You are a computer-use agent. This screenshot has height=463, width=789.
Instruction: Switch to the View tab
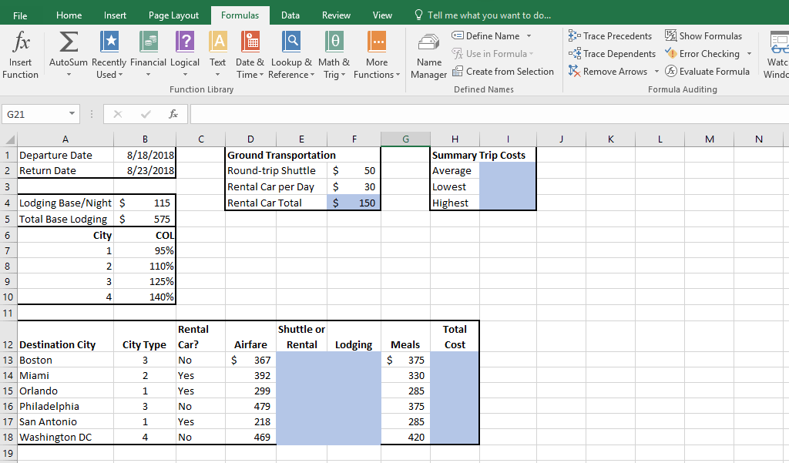pyautogui.click(x=382, y=15)
